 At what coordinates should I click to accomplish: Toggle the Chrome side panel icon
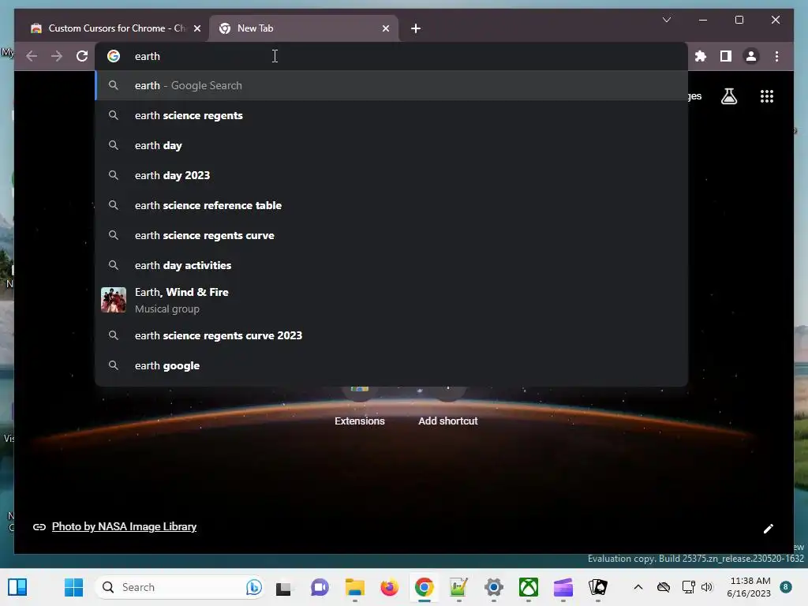pos(726,56)
